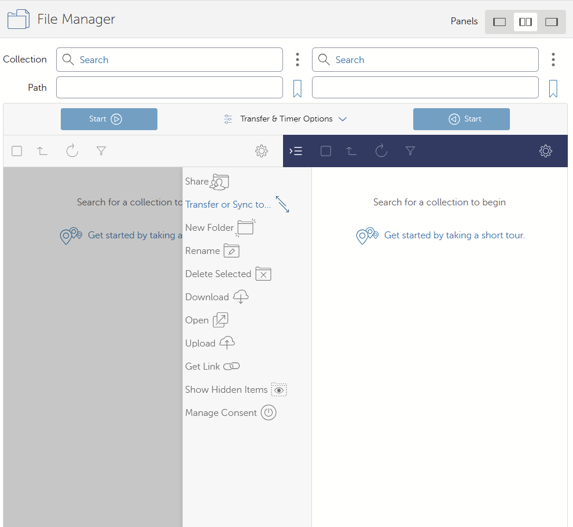Toggle right pane select-all checkbox
This screenshot has width=573, height=527.
pos(326,151)
